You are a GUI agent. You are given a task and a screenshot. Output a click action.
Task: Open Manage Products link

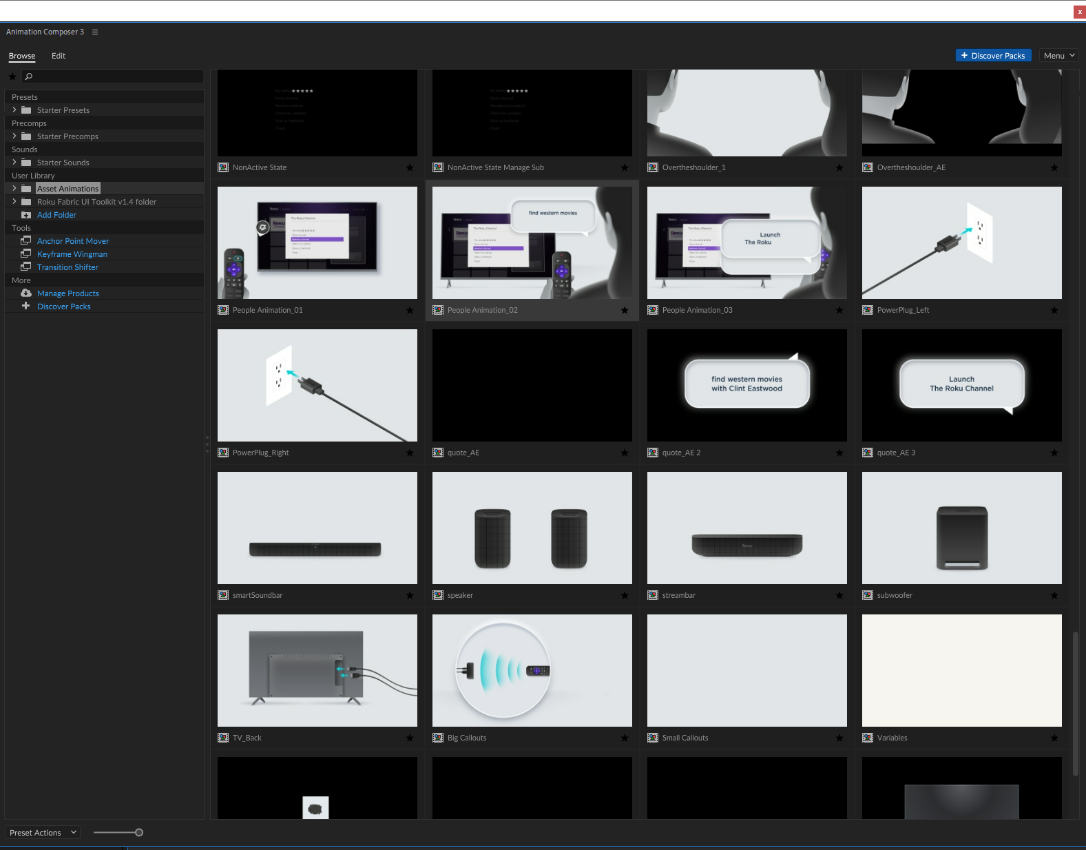pos(68,293)
